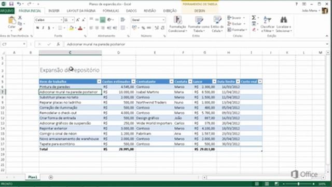The width and height of the screenshot is (332, 187).
Task: Toggle Bold (N) formatting
Action: [x=37, y=28]
